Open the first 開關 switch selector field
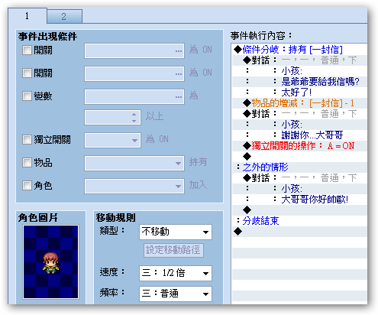Image resolution: width=378 pixels, height=315 pixels. pyautogui.click(x=134, y=51)
